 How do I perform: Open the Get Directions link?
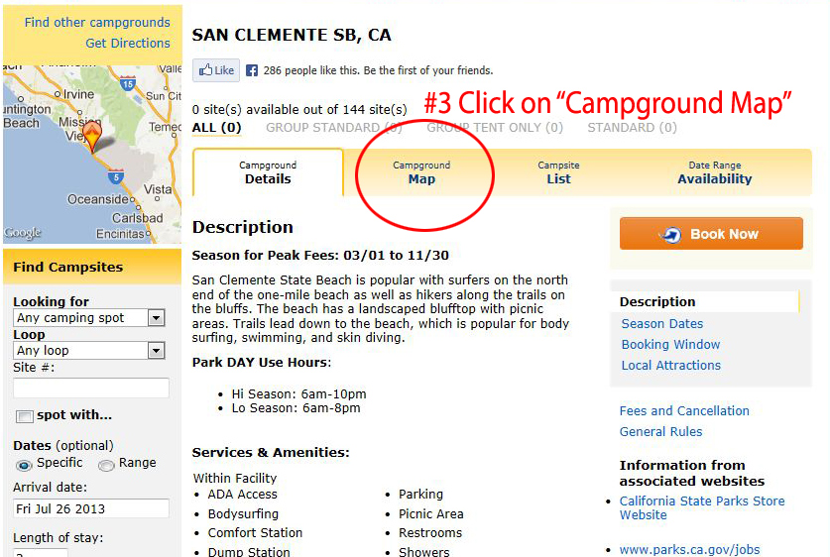click(128, 43)
